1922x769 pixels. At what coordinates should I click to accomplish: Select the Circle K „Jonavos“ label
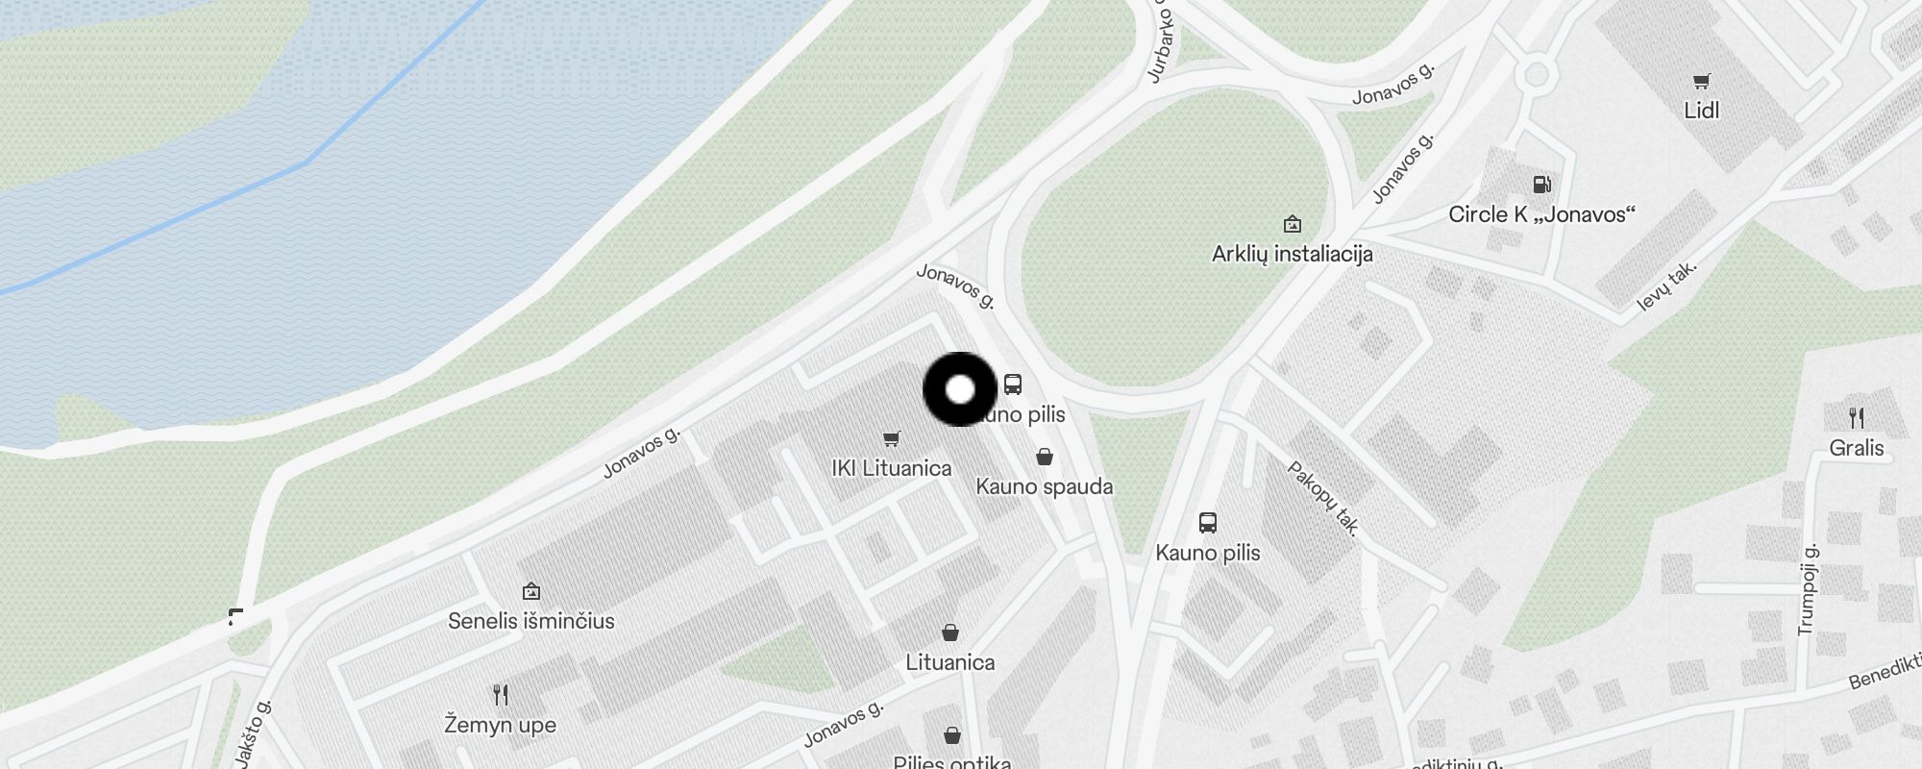(x=1541, y=214)
